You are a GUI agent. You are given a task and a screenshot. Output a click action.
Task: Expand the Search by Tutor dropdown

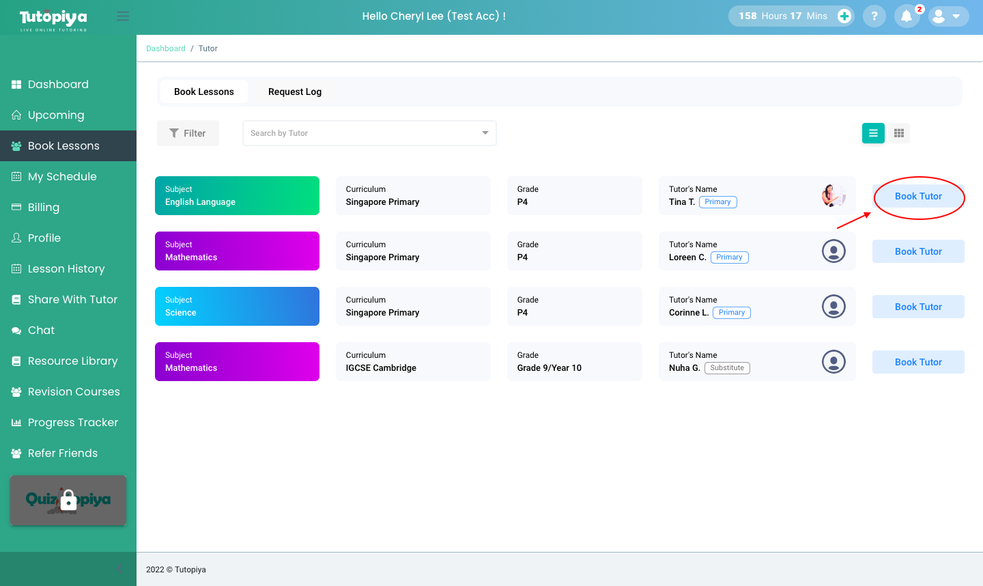(485, 133)
